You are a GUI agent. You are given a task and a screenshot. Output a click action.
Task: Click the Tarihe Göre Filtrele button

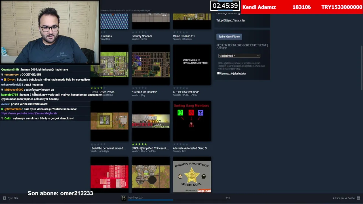(229, 37)
